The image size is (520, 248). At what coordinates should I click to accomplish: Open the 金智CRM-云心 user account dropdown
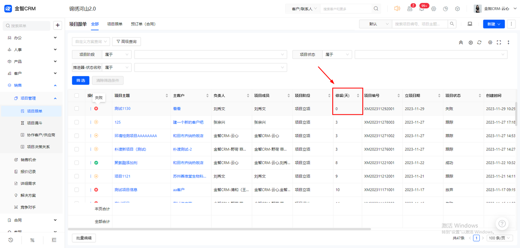494,9
